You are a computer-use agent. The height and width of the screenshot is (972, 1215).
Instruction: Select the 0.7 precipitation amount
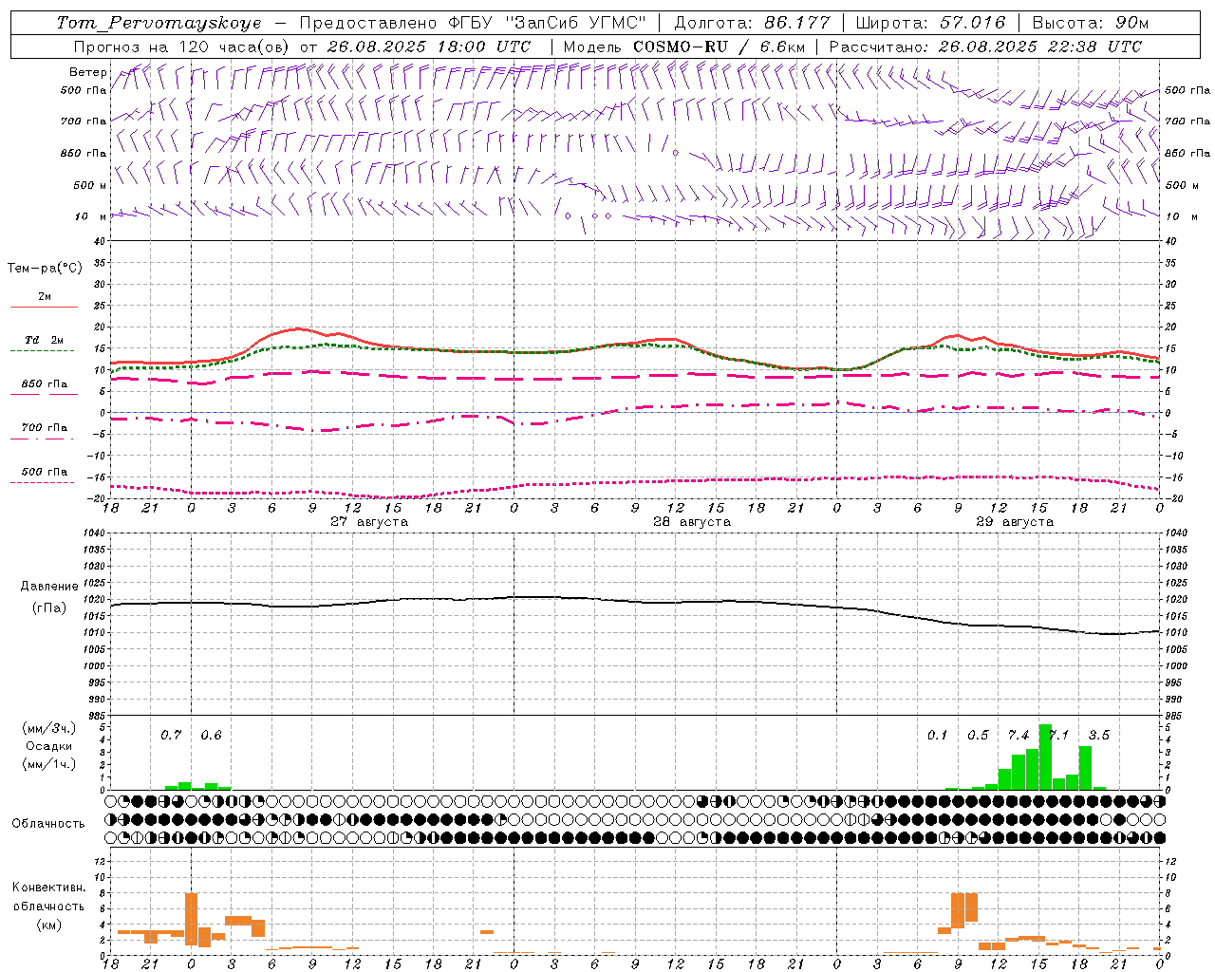point(171,735)
